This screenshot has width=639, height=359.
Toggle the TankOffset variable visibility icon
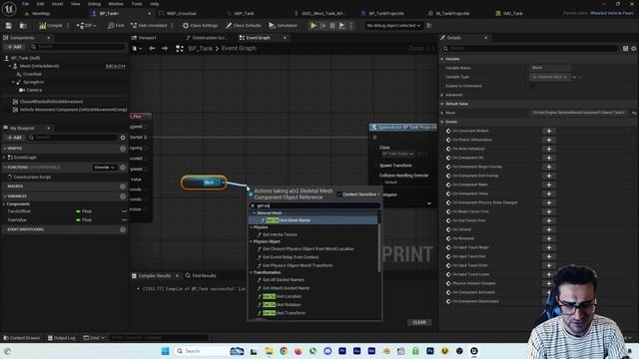pyautogui.click(x=124, y=211)
